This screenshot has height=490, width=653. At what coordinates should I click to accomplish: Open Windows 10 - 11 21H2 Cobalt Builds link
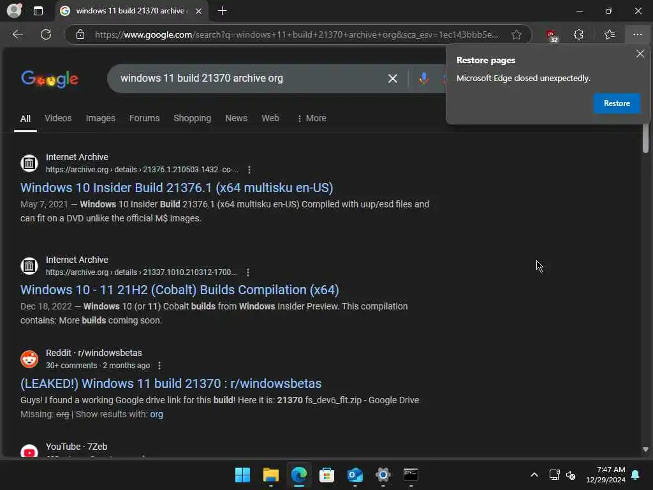click(x=180, y=290)
